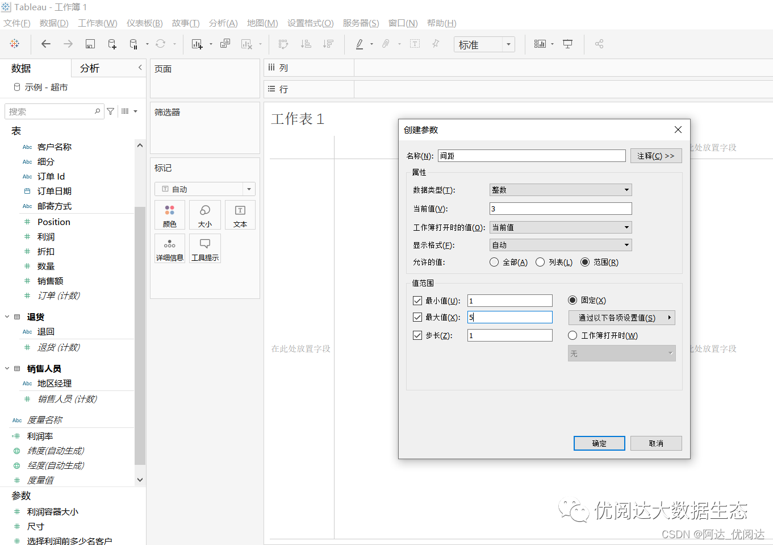
Task: Click the new data source icon
Action: 112,44
